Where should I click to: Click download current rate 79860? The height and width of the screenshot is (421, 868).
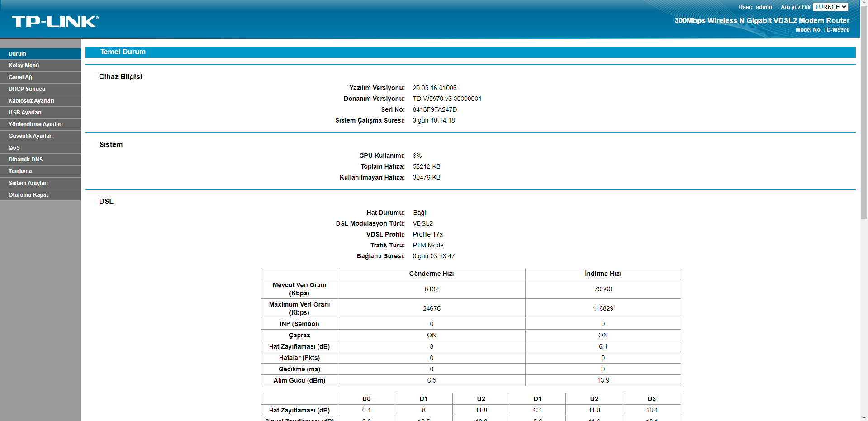tap(603, 289)
